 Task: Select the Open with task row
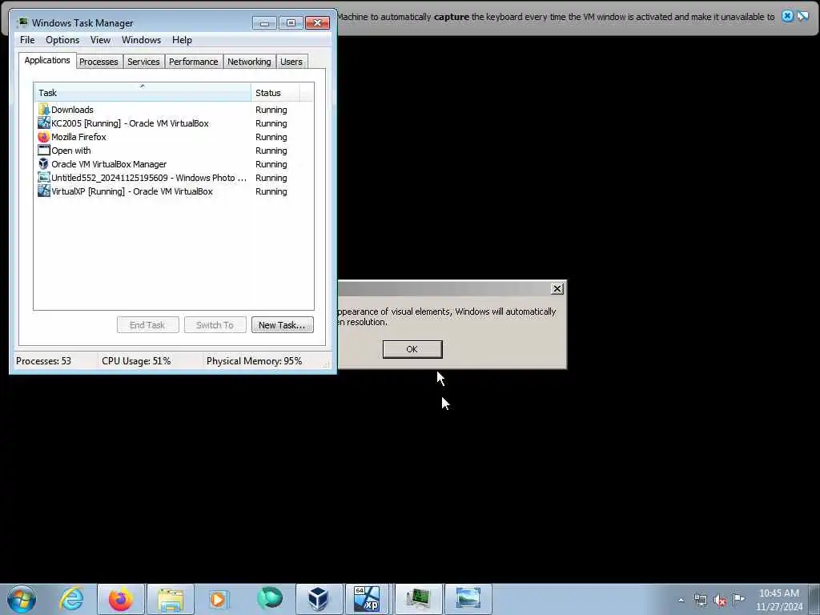coord(174,151)
